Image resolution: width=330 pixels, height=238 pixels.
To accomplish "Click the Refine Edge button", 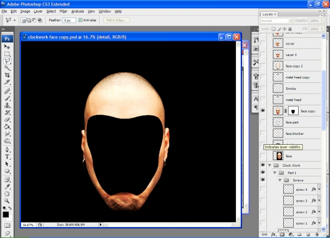I will point(117,20).
